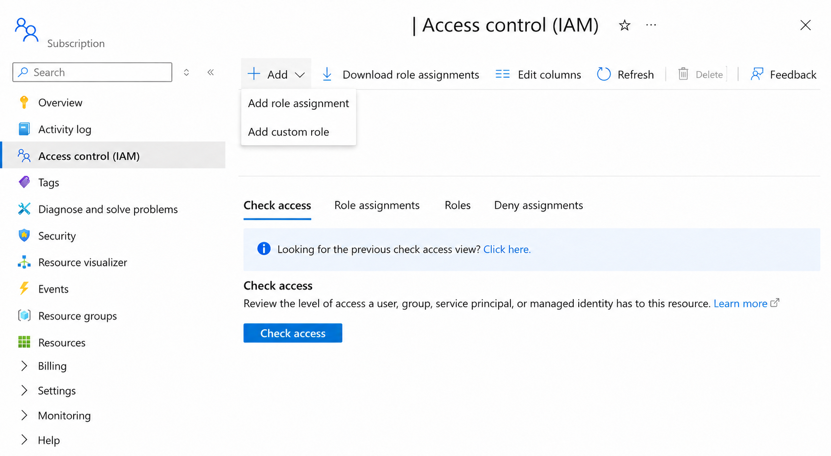Switch to the Role assignments tab
Screen dimensions: 831x456
point(377,205)
